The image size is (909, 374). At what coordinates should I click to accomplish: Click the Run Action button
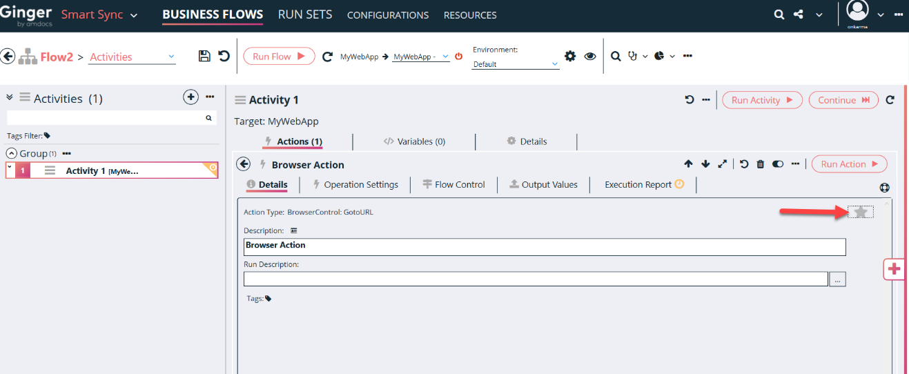(849, 164)
